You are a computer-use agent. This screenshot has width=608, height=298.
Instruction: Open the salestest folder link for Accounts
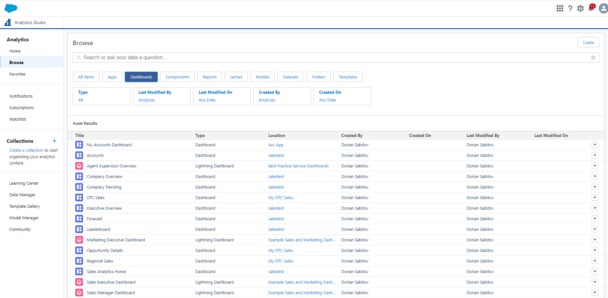(276, 155)
